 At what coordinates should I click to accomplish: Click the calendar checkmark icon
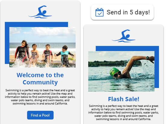pyautogui.click(x=99, y=12)
